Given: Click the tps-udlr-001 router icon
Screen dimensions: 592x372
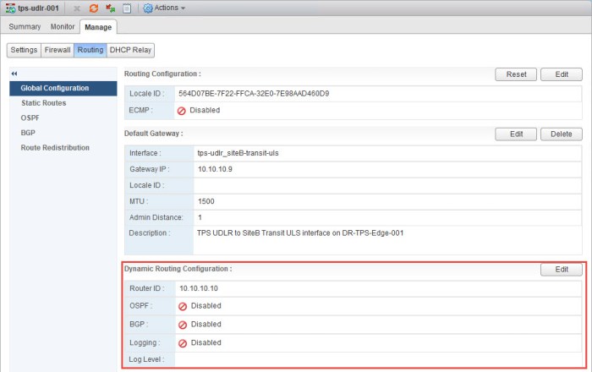Looking at the screenshot, I should (9, 8).
